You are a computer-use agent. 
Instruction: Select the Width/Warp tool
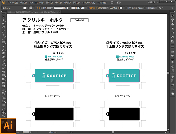pos(4,68)
